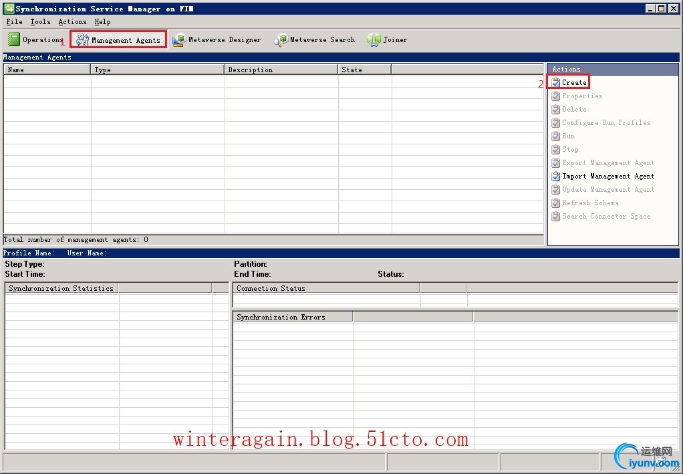
Task: Click the icon beside Search Connector Space
Action: click(555, 217)
